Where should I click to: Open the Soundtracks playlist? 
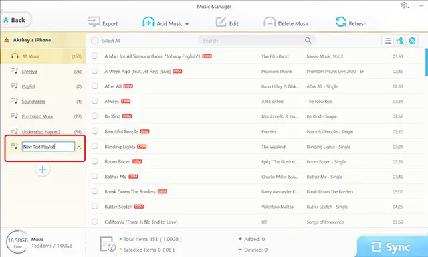coord(33,102)
